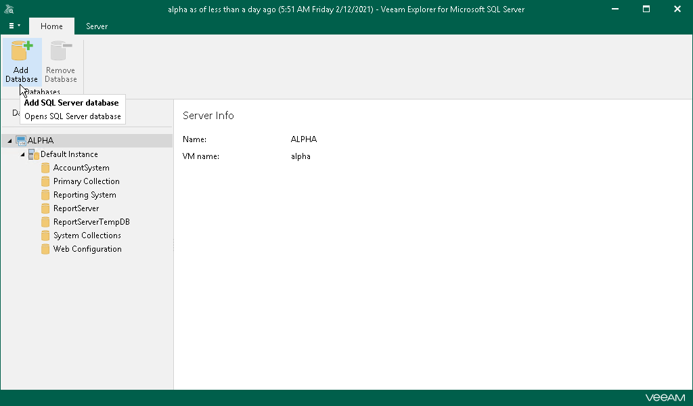Close the Veeam Explorer window
Screen dimensions: 693x406
[x=677, y=9]
